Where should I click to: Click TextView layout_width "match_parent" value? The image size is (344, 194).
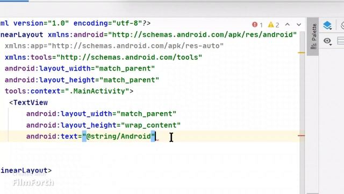[x=146, y=114]
